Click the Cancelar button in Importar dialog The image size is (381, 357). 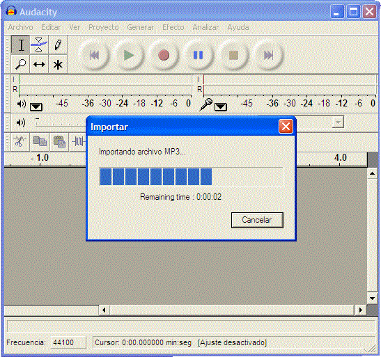point(257,220)
